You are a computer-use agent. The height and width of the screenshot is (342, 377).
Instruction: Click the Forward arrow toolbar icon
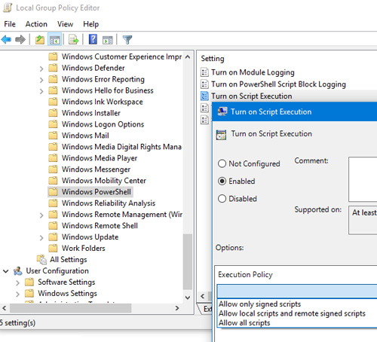20,39
